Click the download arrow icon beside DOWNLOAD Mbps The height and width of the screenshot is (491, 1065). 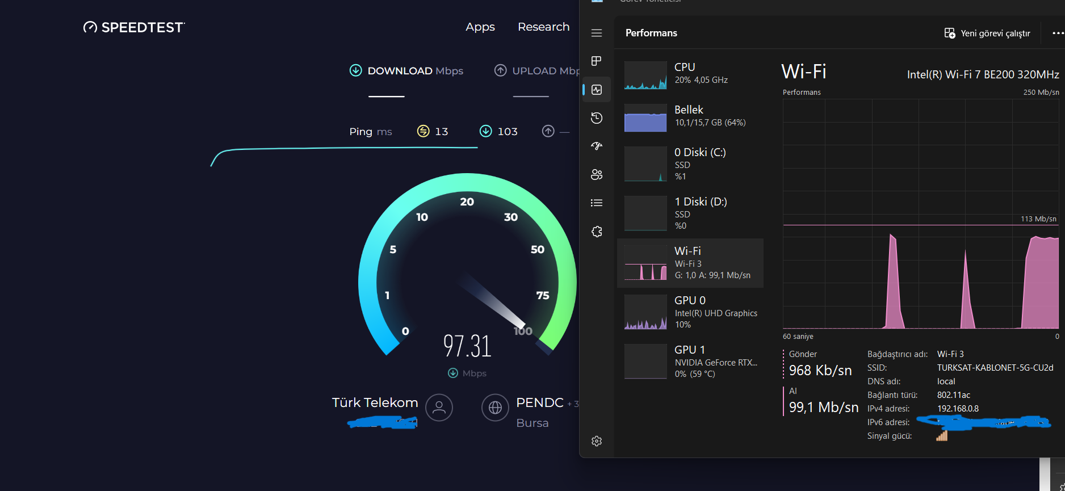(355, 70)
